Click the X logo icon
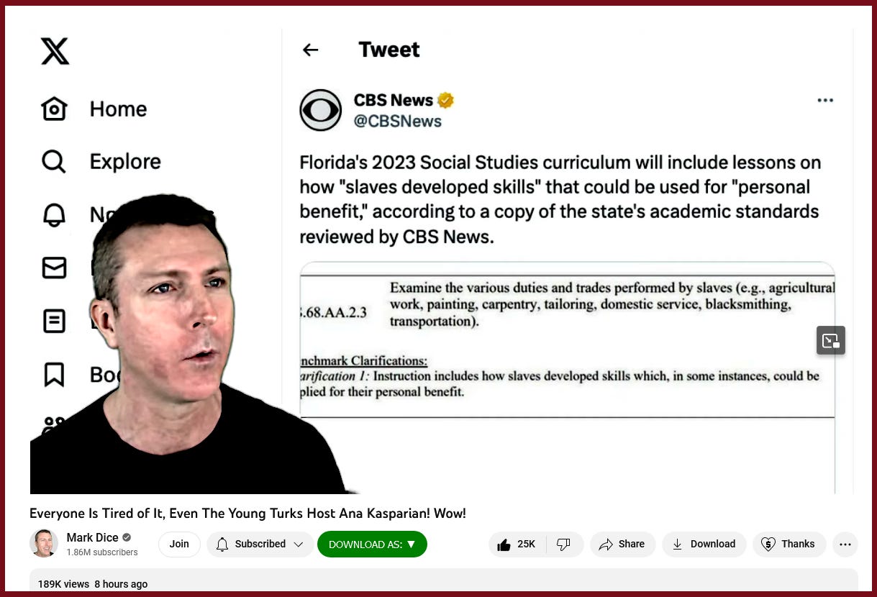877x597 pixels. pos(55,50)
